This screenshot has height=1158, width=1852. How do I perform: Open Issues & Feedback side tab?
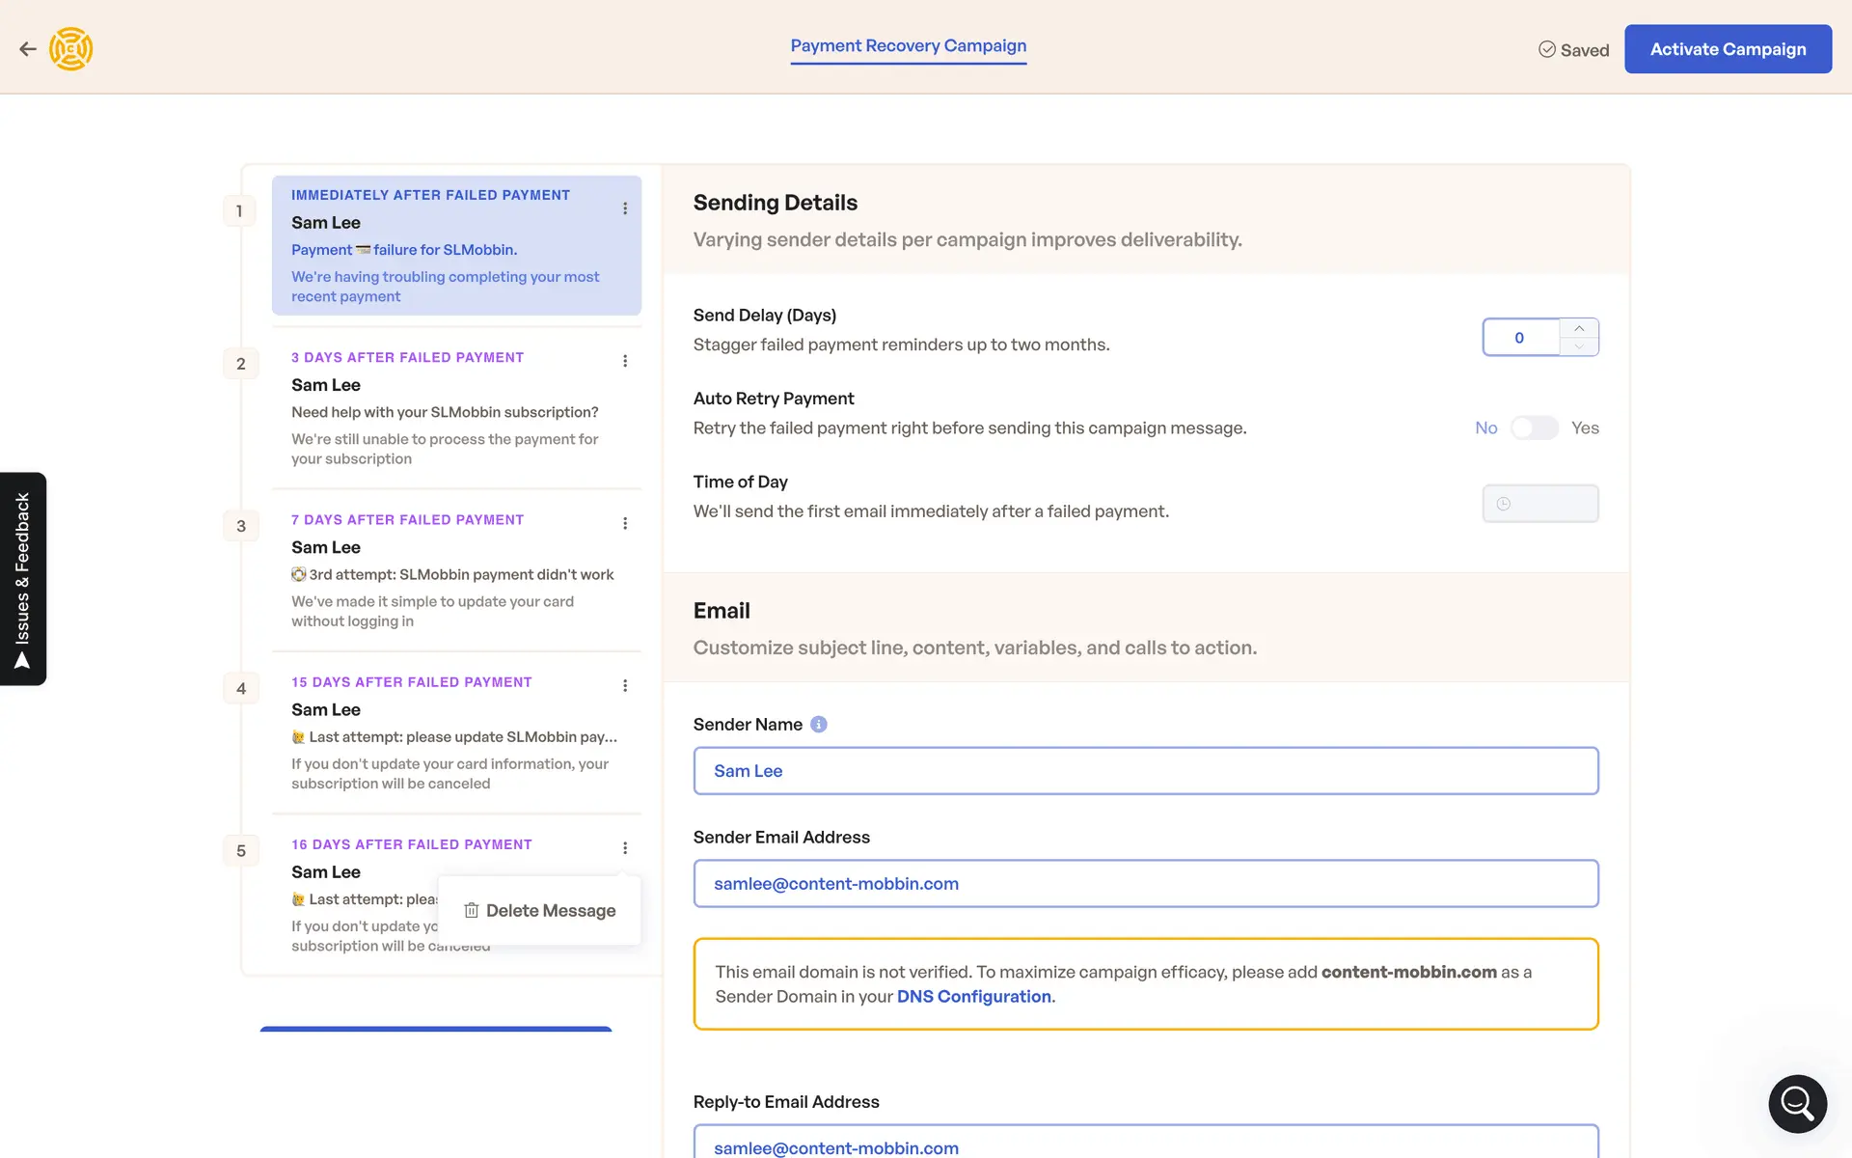(23, 579)
